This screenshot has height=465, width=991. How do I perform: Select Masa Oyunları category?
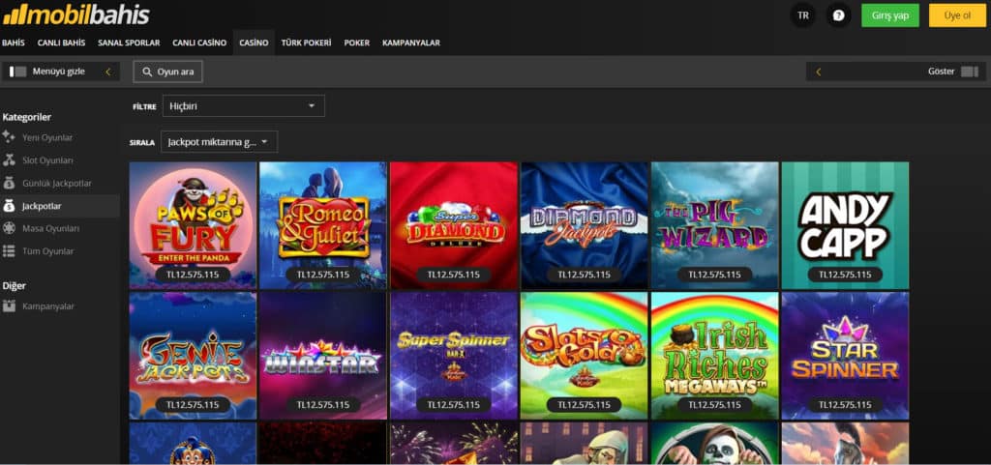pos(50,228)
